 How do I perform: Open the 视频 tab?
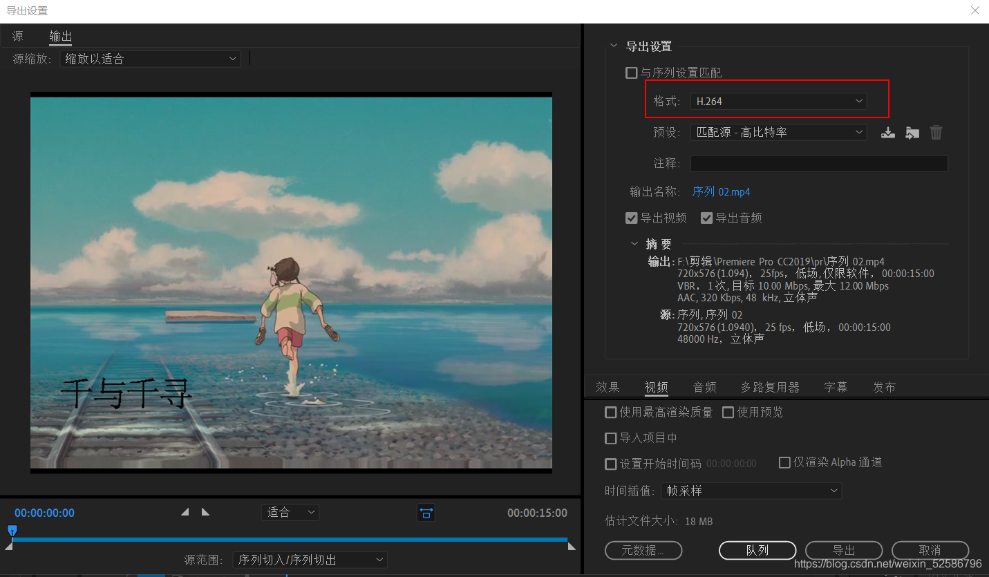[x=656, y=387]
